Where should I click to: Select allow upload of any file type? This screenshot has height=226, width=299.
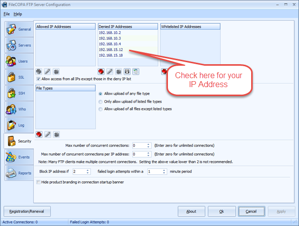click(x=101, y=94)
